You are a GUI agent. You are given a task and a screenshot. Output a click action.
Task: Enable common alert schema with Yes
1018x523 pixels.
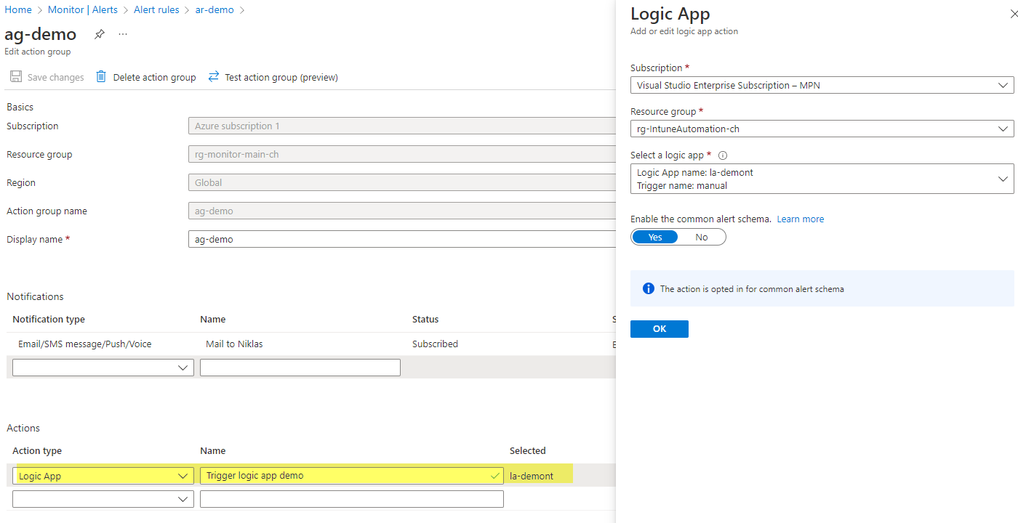pos(654,236)
